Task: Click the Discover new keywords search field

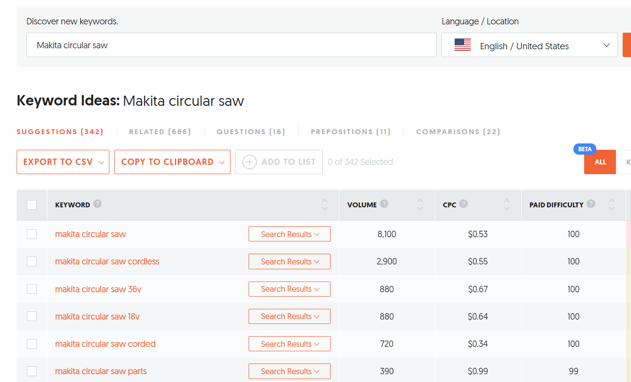Action: click(x=231, y=45)
